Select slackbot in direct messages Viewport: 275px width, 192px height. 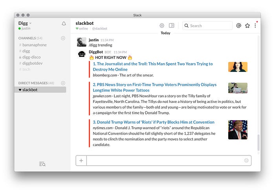[x=40, y=90]
